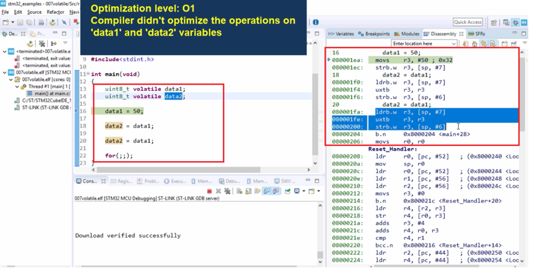This screenshot has width=533, height=268.
Task: Click the Remove Launch icon in Console
Action: coord(218,191)
